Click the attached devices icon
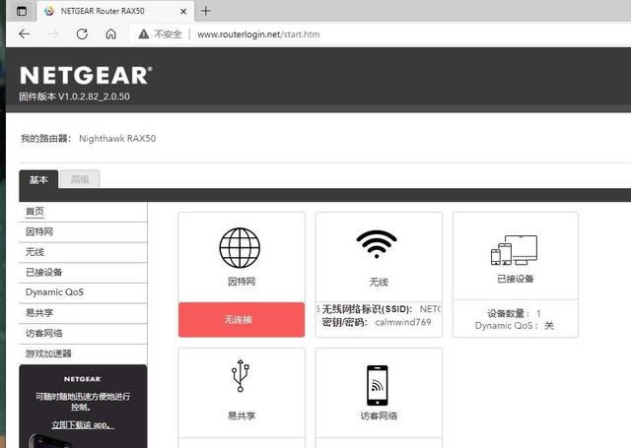631x448 pixels. [514, 251]
